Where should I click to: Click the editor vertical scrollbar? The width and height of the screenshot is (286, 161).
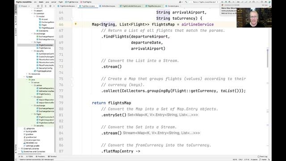click(x=268, y=58)
